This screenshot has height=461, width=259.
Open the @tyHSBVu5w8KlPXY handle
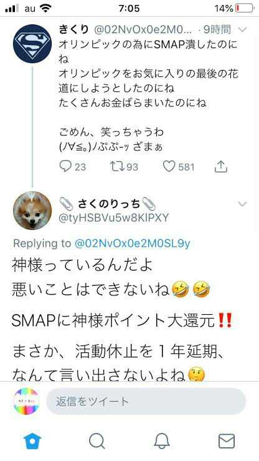coord(114,218)
